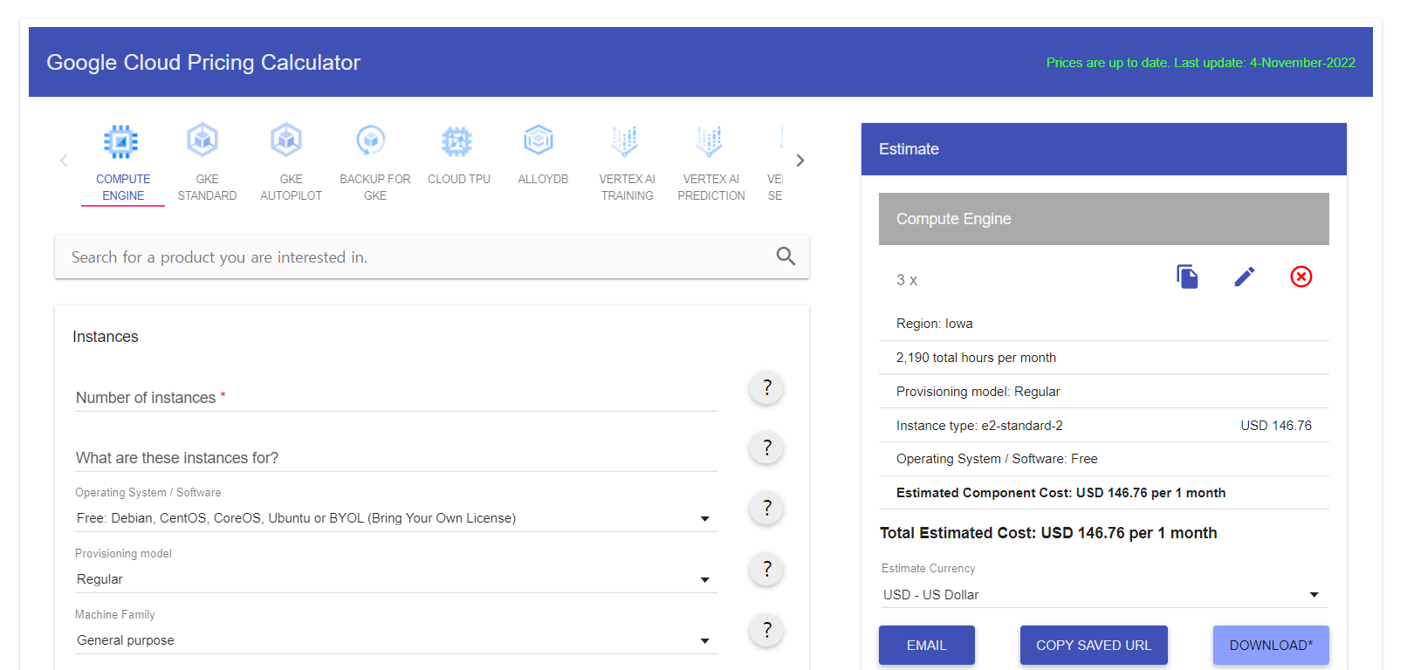
Task: Click 'Operating System / Software: Free' row
Action: (1104, 459)
